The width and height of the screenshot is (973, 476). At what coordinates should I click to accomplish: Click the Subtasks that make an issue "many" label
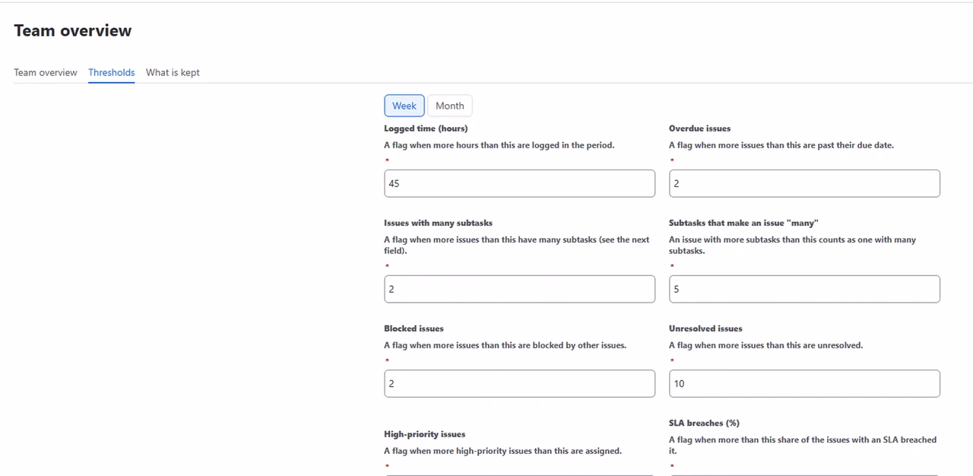pos(743,223)
